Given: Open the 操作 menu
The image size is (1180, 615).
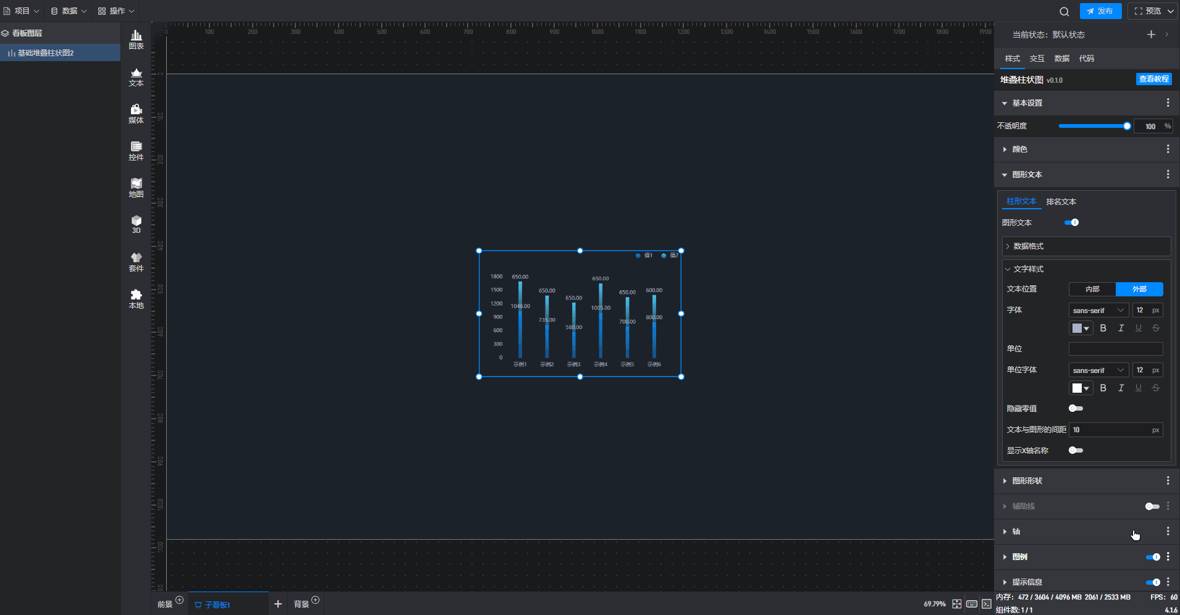Looking at the screenshot, I should (x=116, y=11).
